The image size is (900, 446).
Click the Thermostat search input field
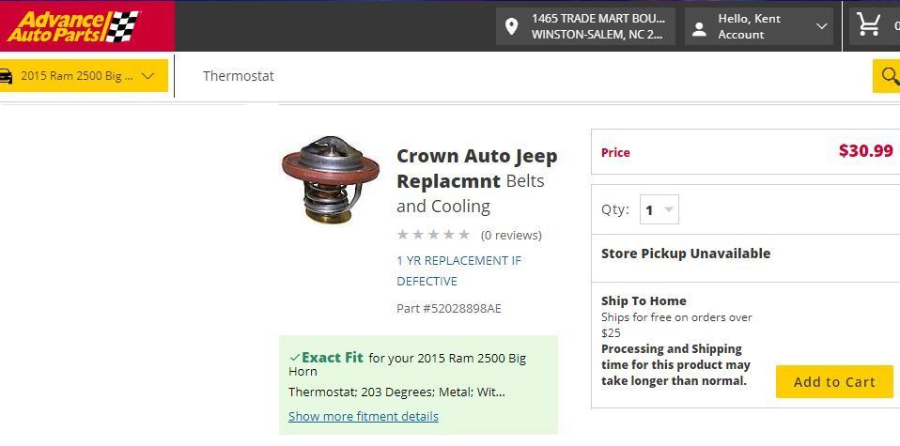coord(526,76)
